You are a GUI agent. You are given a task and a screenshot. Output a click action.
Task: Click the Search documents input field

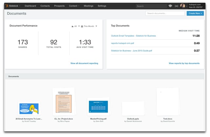pos(165,13)
